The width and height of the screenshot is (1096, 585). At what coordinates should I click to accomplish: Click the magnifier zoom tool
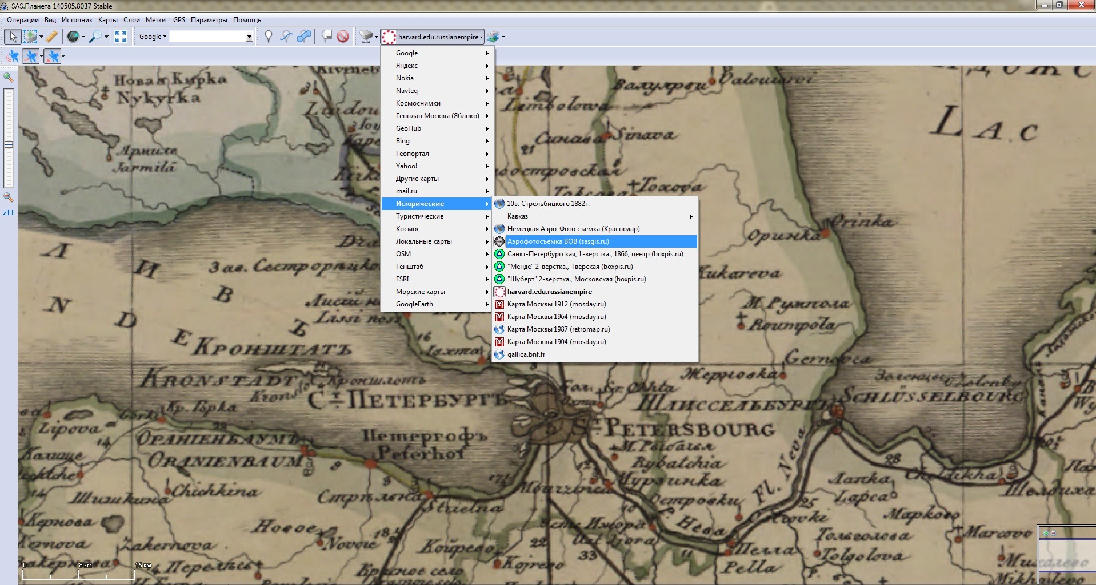click(95, 37)
